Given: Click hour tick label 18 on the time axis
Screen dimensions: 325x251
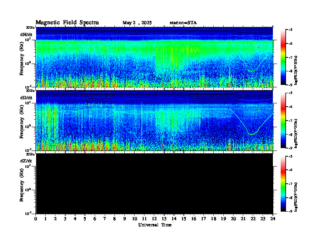Looking at the screenshot, I should tap(213, 219).
